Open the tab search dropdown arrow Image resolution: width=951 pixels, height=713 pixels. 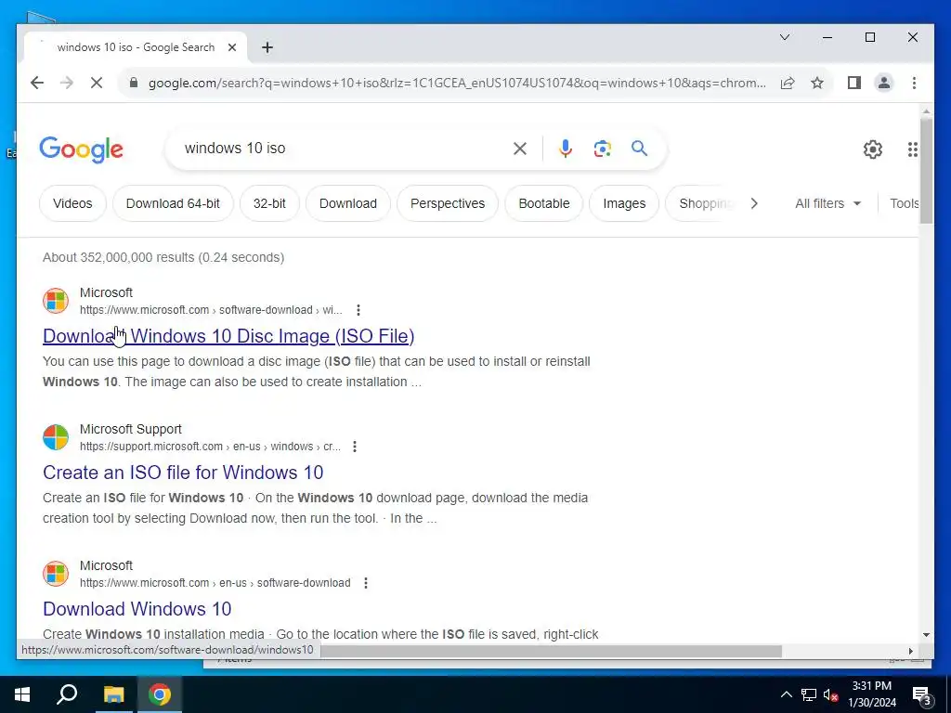tap(784, 37)
